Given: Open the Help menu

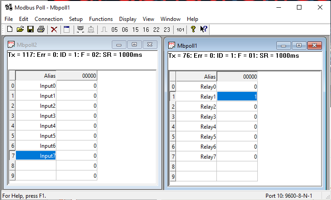Looking at the screenshot, I should pos(192,19).
